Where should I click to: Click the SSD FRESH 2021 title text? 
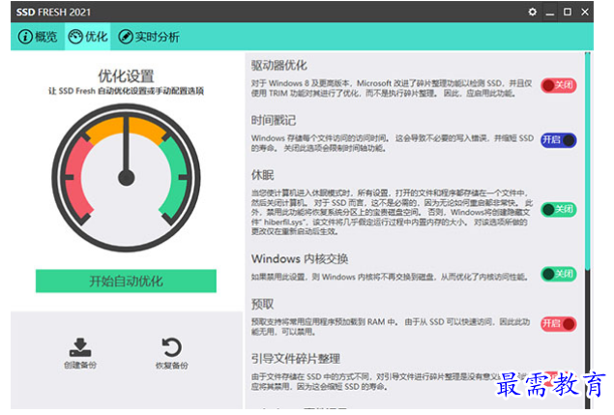(x=53, y=13)
